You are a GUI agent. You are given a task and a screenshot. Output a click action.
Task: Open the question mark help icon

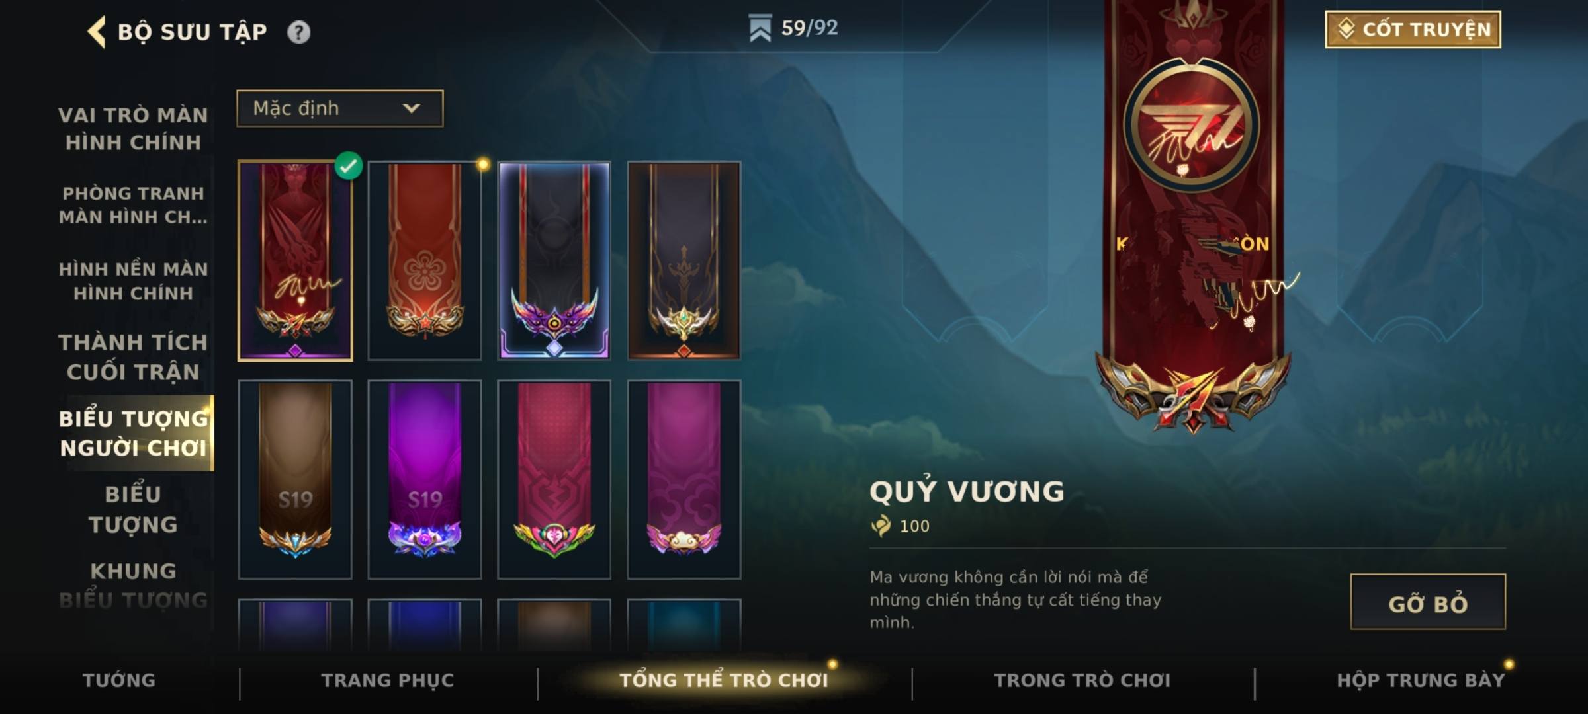(298, 32)
